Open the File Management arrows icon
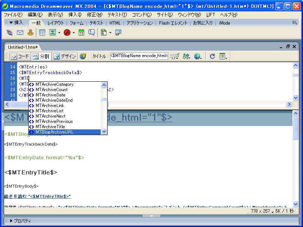Screen dimensions: 303x227 (186, 56)
